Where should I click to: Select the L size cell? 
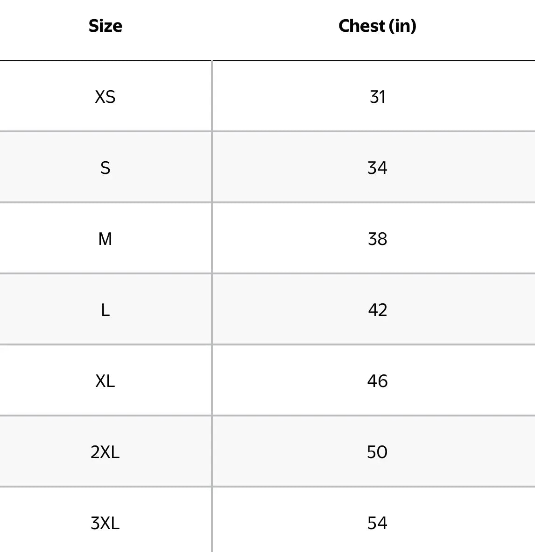106,310
